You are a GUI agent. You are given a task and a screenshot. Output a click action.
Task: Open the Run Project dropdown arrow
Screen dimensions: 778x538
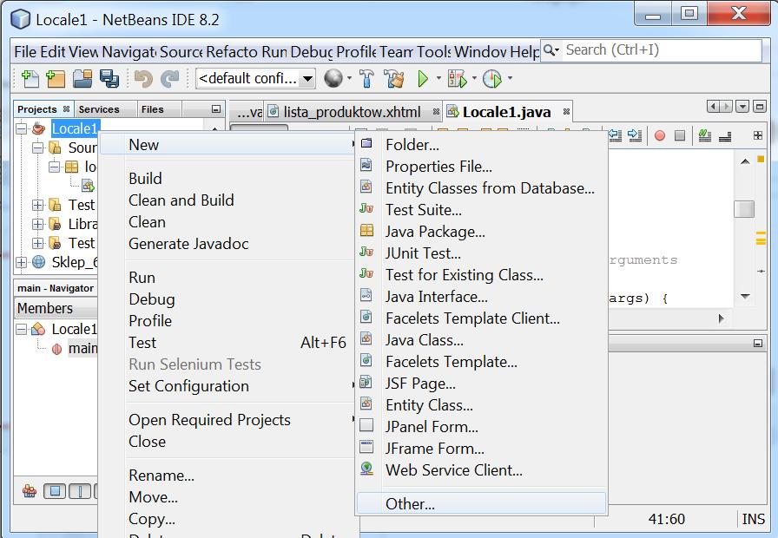(438, 78)
